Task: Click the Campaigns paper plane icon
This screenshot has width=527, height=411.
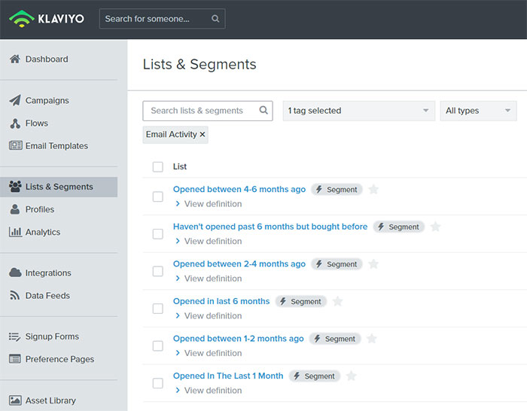Action: 15,100
